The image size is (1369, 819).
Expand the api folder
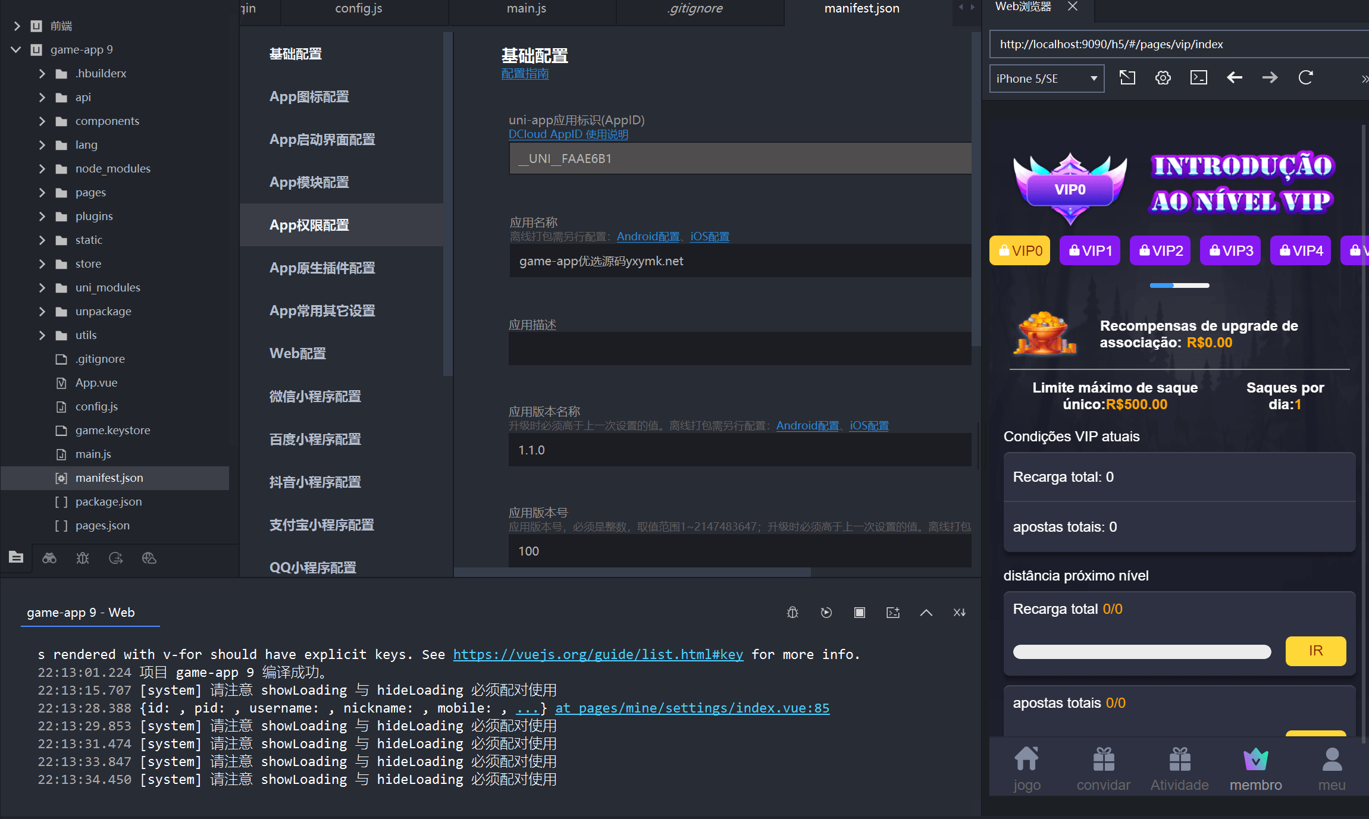pyautogui.click(x=42, y=97)
